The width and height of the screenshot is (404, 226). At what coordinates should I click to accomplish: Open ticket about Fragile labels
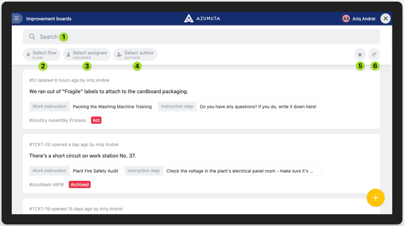coord(109,92)
